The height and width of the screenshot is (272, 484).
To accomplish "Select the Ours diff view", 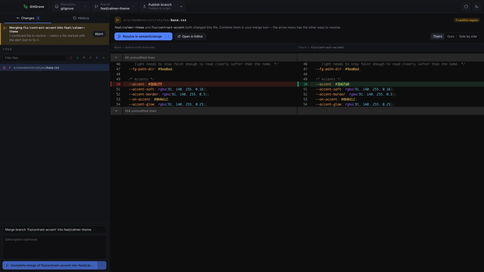I will point(451,36).
